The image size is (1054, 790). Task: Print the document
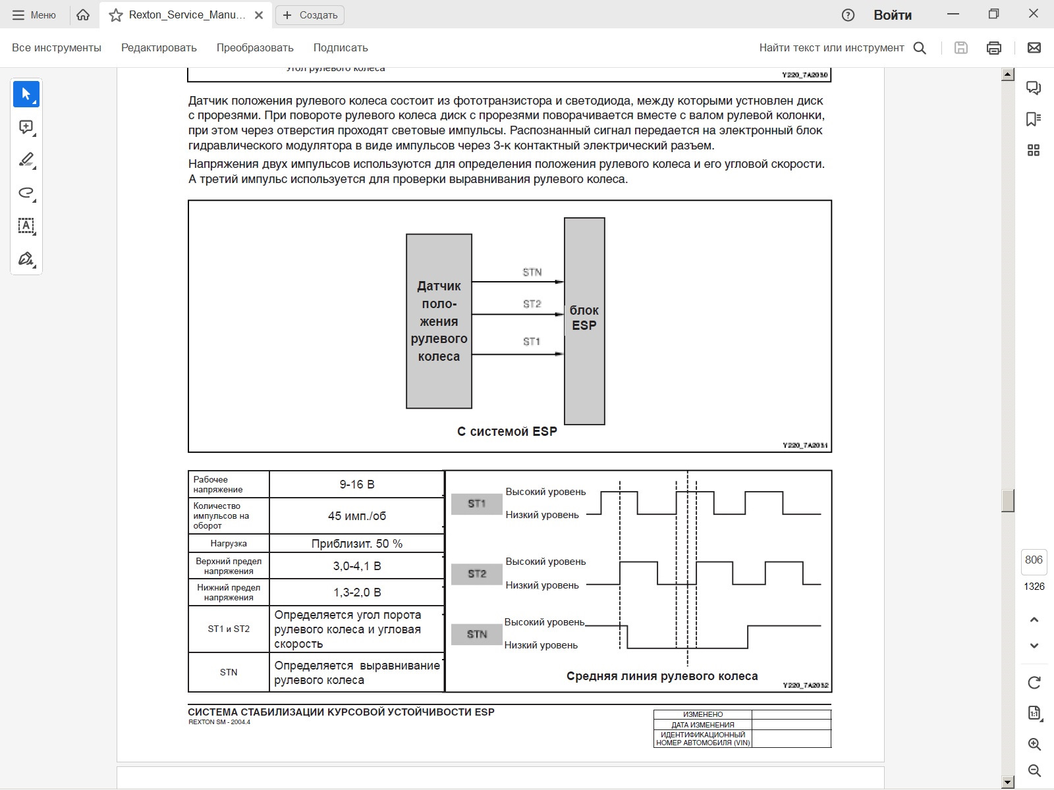tap(994, 47)
